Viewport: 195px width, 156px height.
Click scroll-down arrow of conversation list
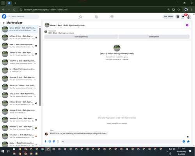(x=40, y=145)
